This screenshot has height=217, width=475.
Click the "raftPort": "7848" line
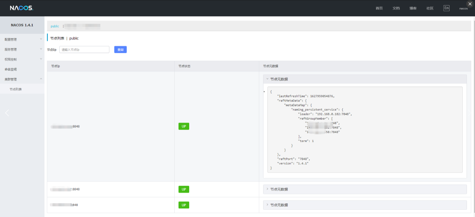(x=294, y=159)
